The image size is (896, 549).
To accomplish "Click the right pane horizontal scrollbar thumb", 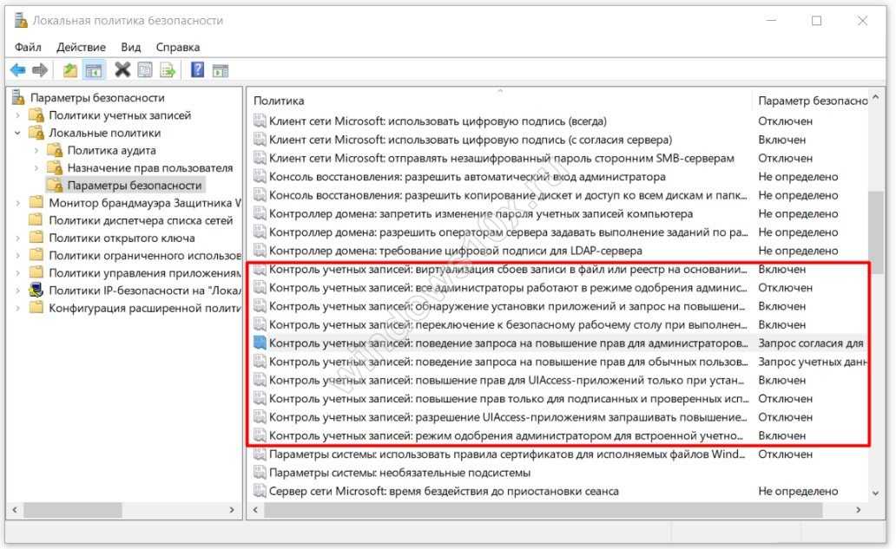I will (543, 510).
